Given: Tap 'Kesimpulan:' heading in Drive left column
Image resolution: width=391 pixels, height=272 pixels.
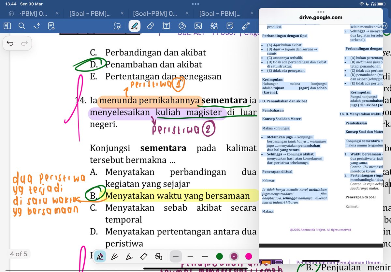Looking at the screenshot, I should [x=273, y=79].
